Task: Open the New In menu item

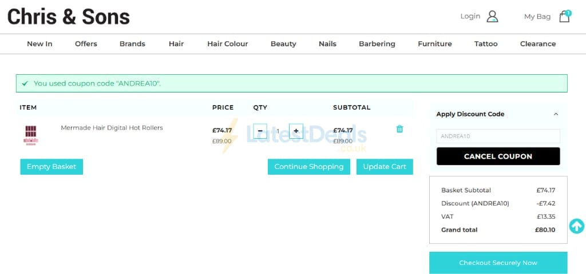Action: 39,44
